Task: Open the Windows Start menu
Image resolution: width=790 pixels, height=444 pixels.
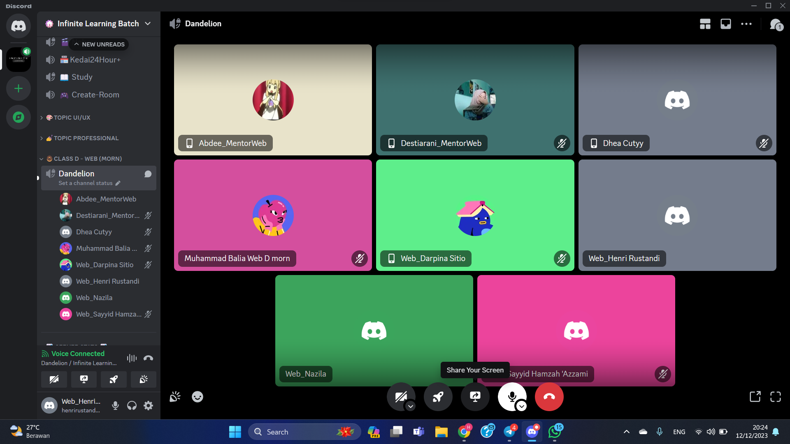Action: click(x=235, y=432)
